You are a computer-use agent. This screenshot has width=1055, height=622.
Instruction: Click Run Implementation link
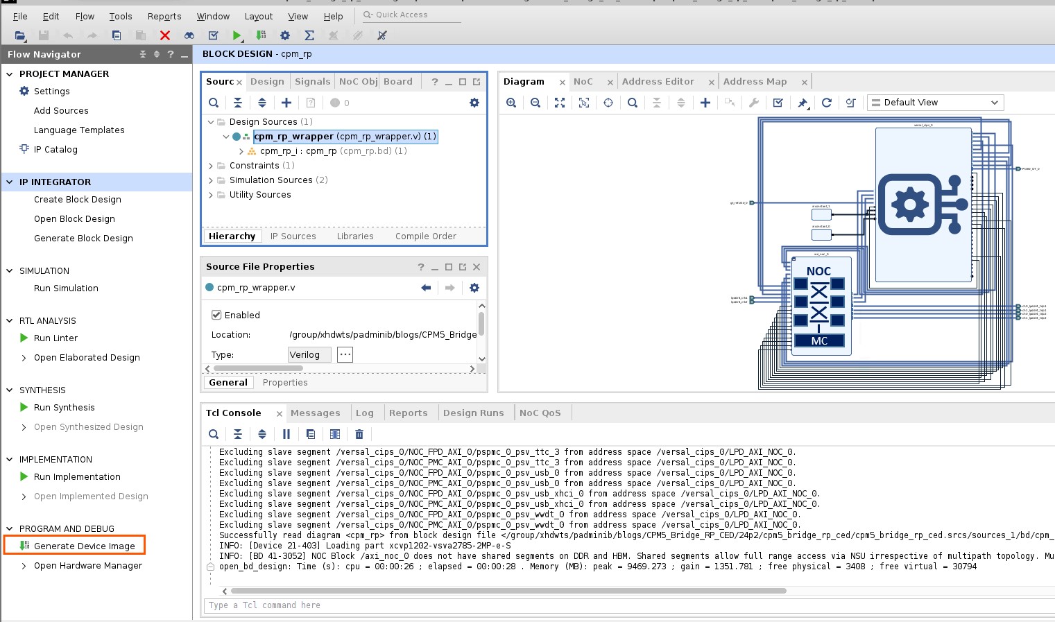77,477
